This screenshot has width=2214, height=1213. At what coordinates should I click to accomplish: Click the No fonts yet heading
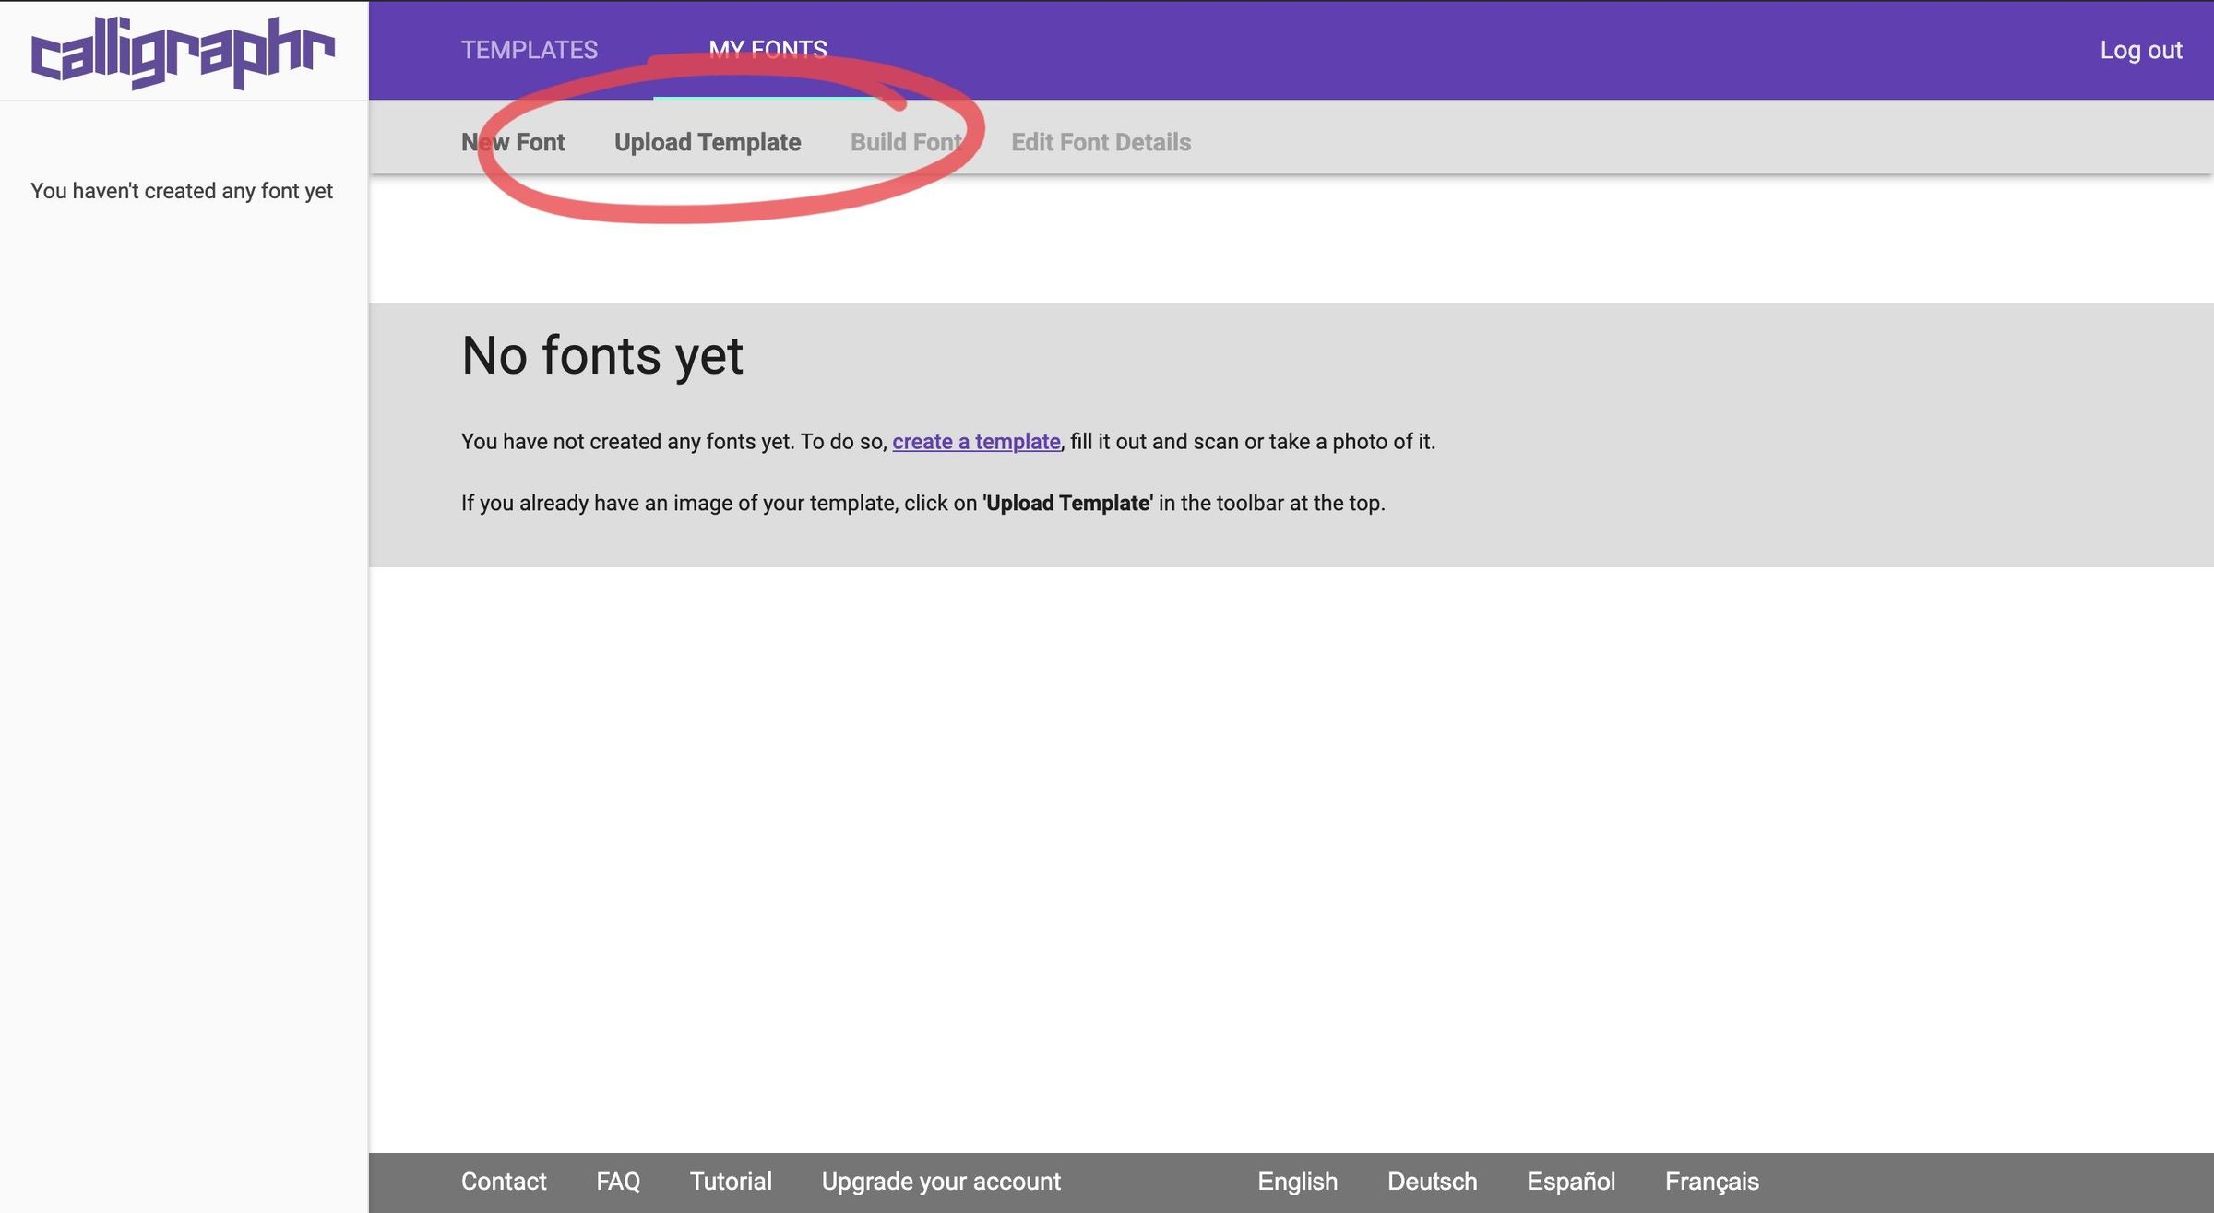(x=602, y=357)
